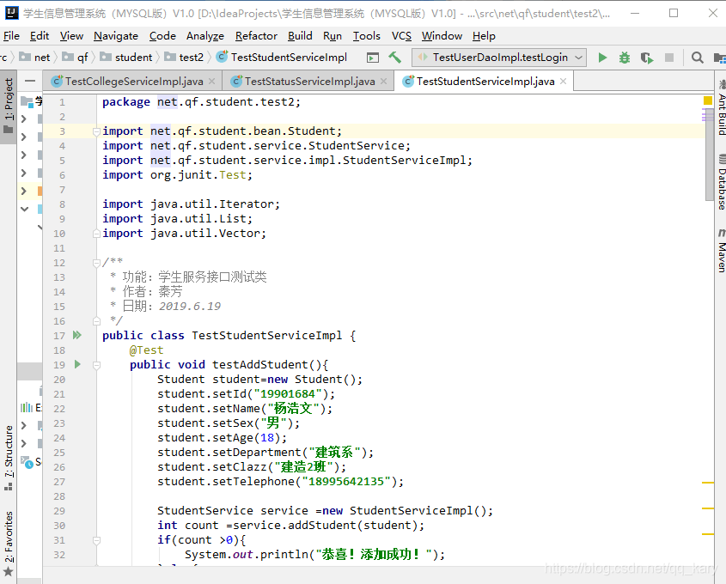Viewport: 726px width, 584px height.
Task: Toggle the Maven tool window
Action: pyautogui.click(x=721, y=251)
